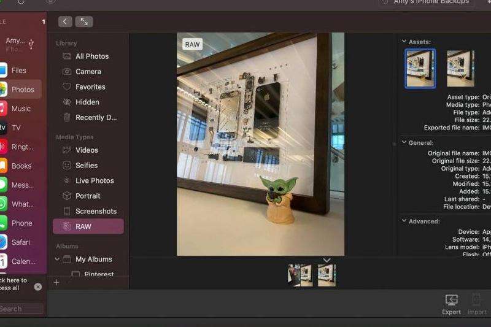Viewport: 491px width, 327px height.
Task: Go back with the left arrow button
Action: coord(65,21)
